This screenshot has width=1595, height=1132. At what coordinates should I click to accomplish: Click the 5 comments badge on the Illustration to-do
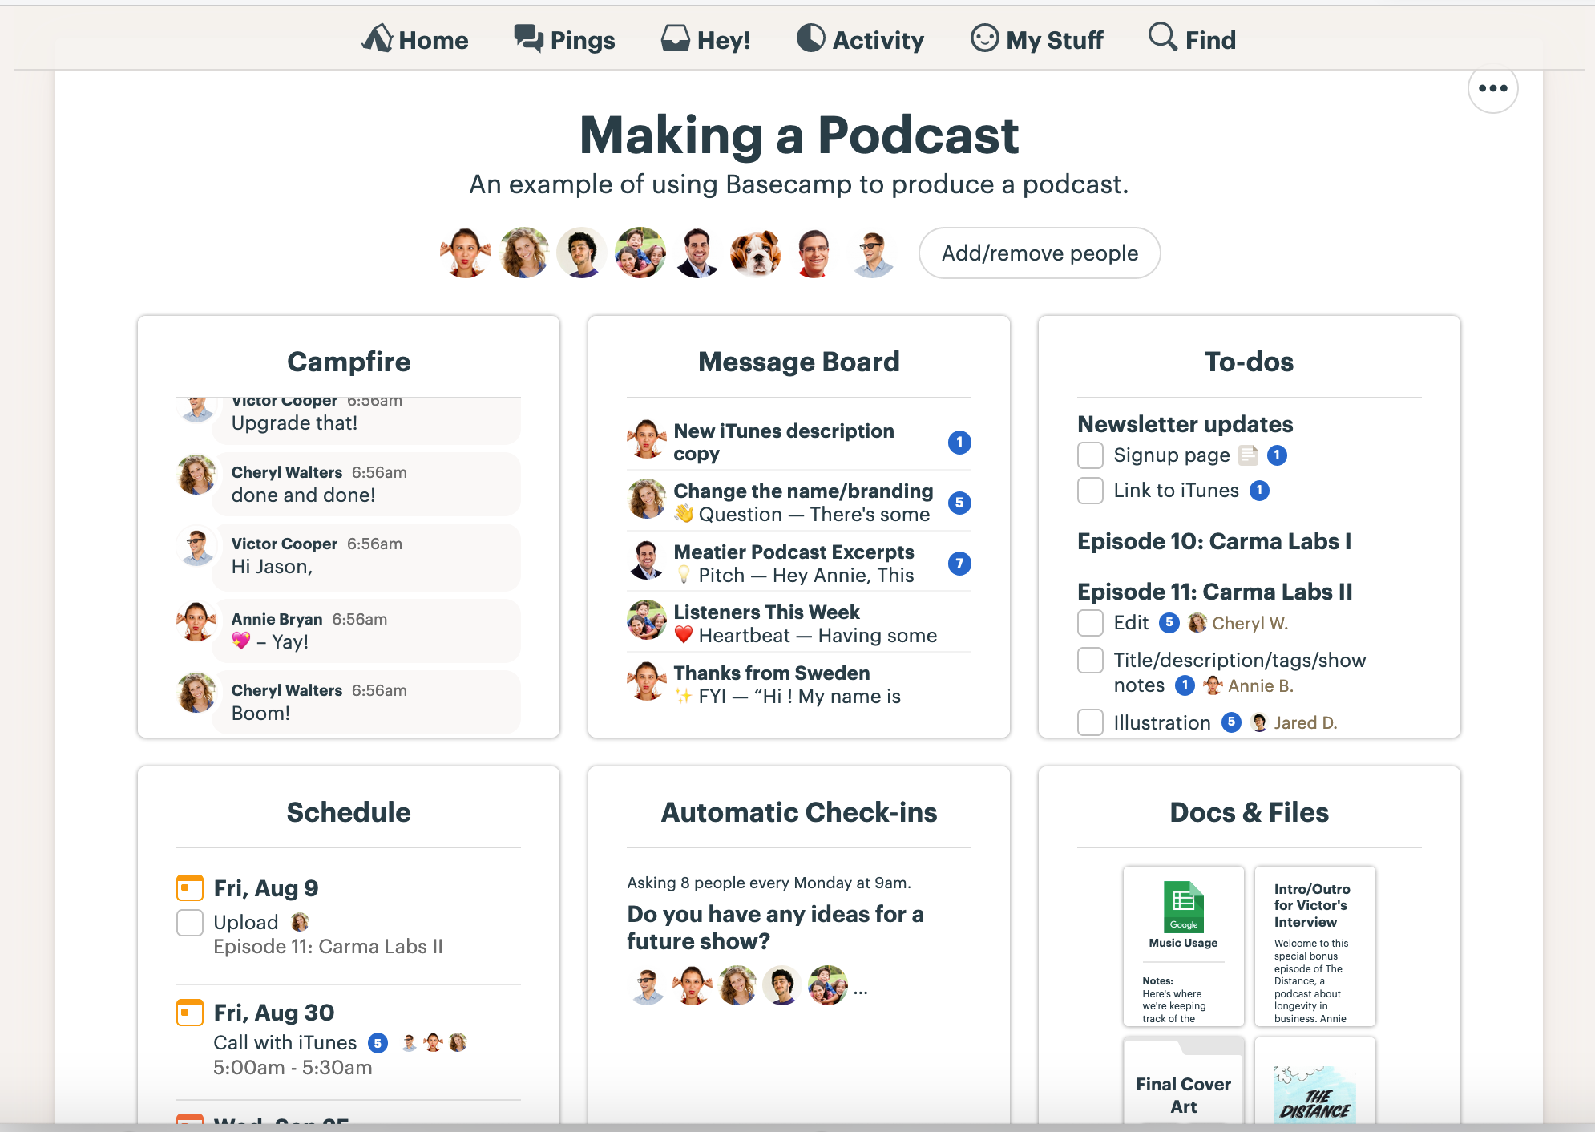tap(1231, 722)
